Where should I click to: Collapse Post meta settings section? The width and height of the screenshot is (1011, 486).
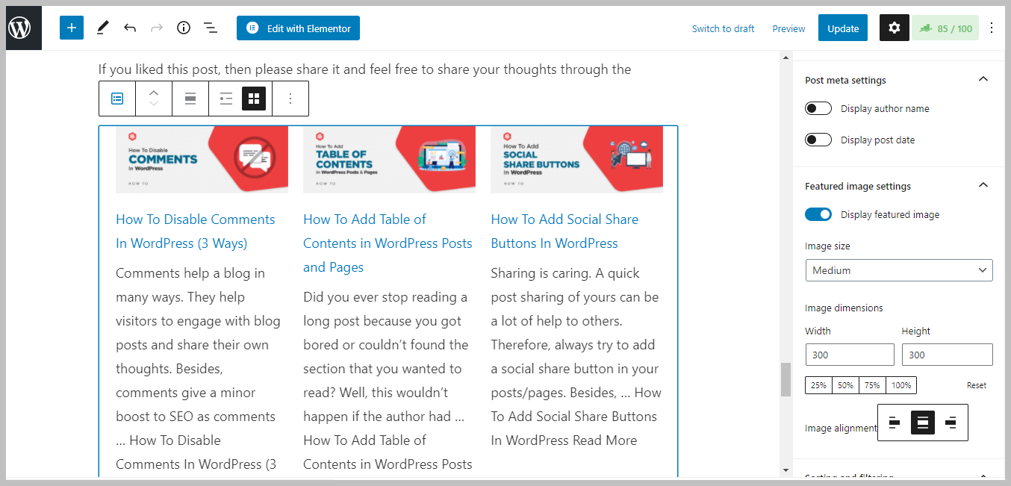pyautogui.click(x=983, y=80)
